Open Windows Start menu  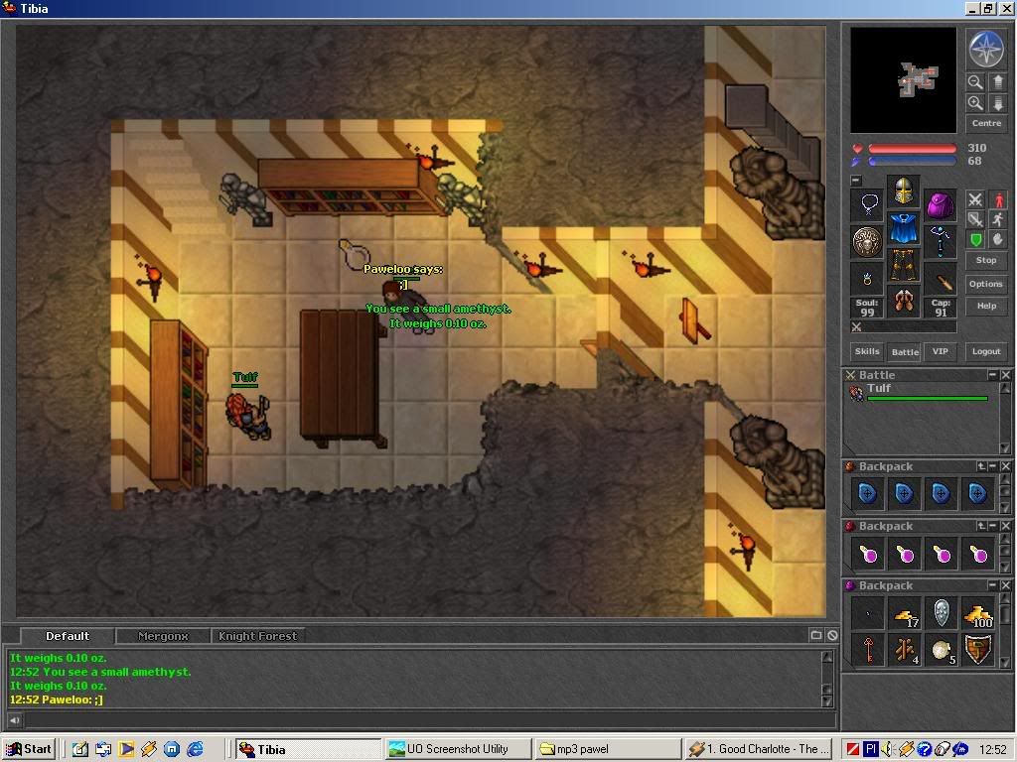(x=29, y=749)
